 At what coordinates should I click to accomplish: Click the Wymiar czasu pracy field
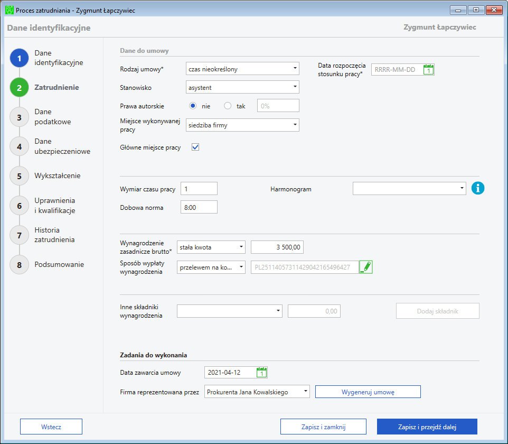(199, 189)
